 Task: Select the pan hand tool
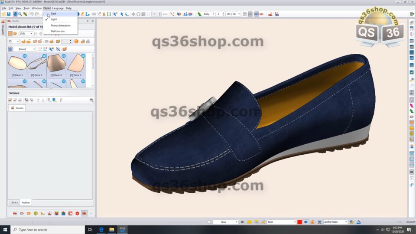click(15, 14)
